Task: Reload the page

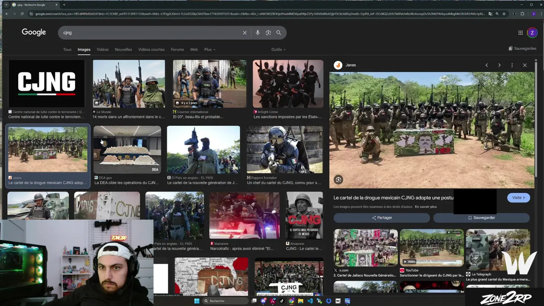Action: [22, 14]
